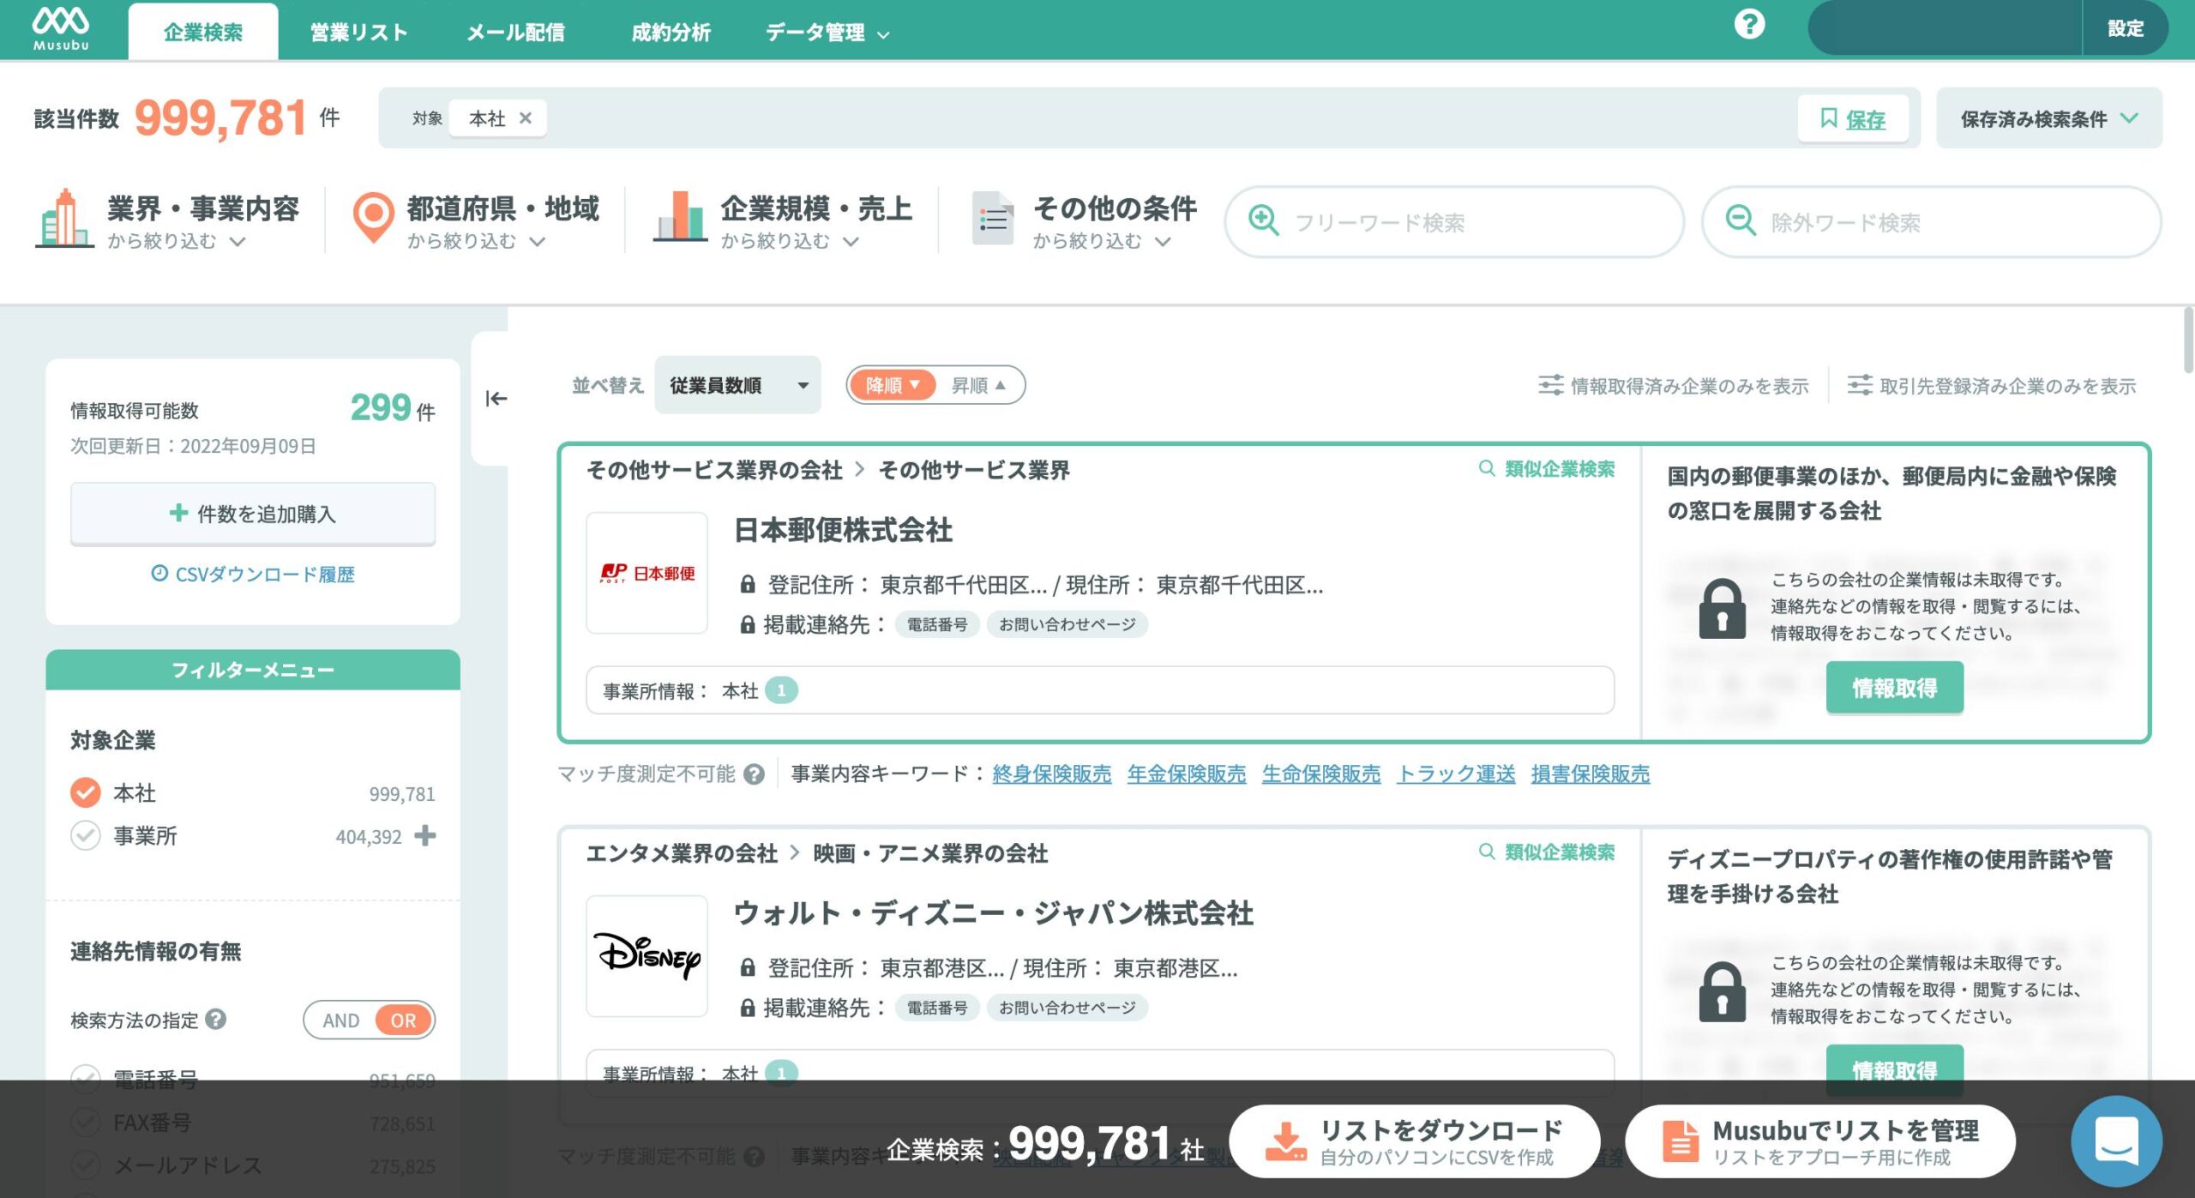Image resolution: width=2195 pixels, height=1198 pixels.
Task: Open keyword 終身保険販売
Action: 1052,774
